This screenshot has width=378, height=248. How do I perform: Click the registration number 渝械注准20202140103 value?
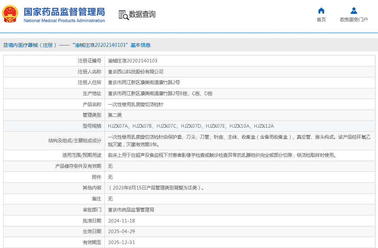click(132, 61)
